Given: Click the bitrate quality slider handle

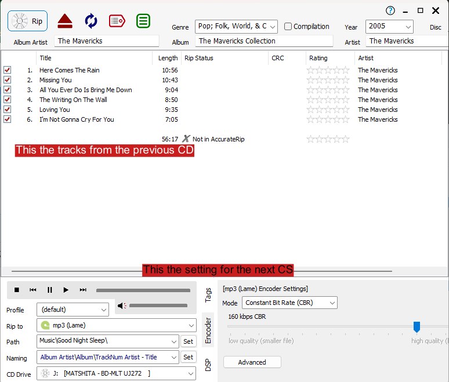Looking at the screenshot, I should click(x=417, y=327).
